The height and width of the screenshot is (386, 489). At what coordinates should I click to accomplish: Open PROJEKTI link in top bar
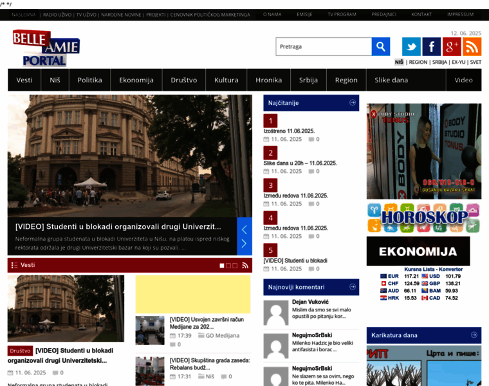tap(156, 15)
